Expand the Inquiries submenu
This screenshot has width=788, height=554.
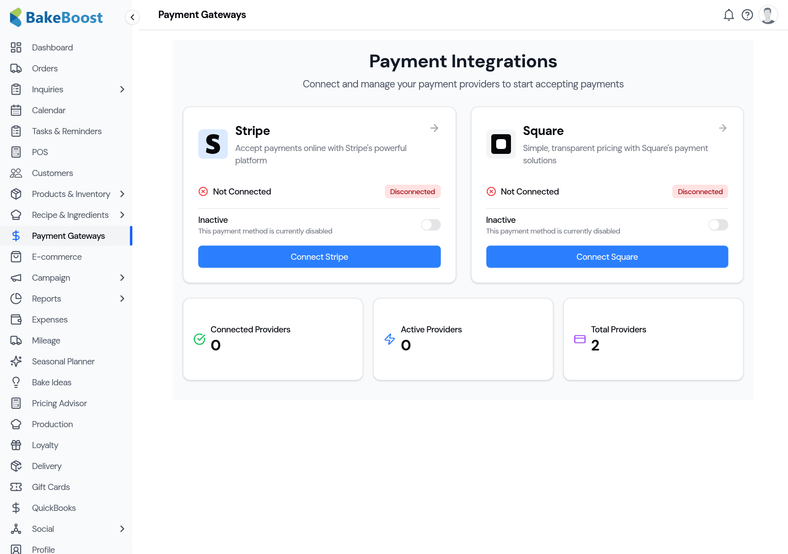(x=122, y=89)
